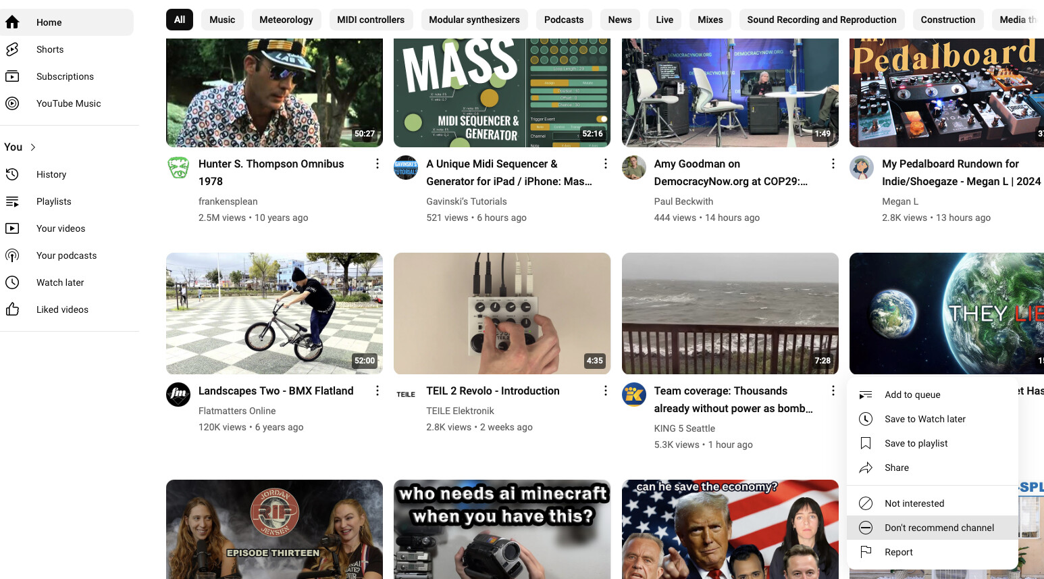Open Landscapes Two - BMX Flatland title
Viewport: 1044px width, 579px height.
pos(276,391)
